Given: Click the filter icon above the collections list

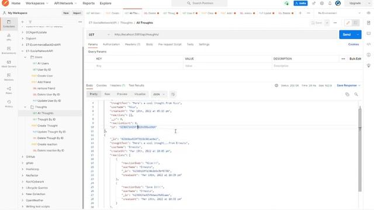Looking at the screenshot, I should tap(30, 22).
